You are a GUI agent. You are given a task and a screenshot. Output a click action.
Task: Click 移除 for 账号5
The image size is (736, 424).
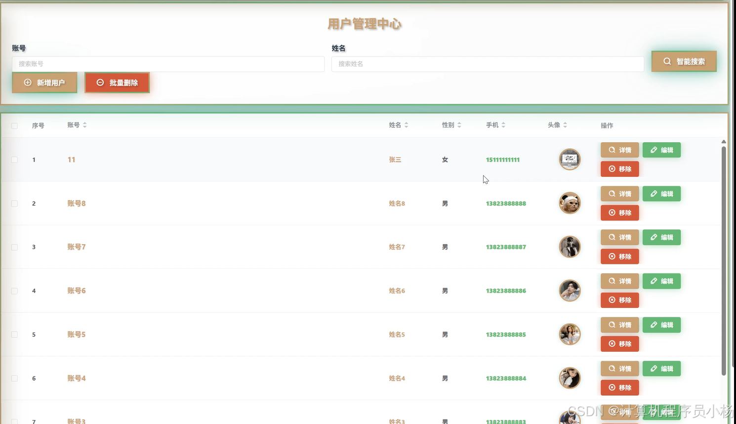(619, 344)
